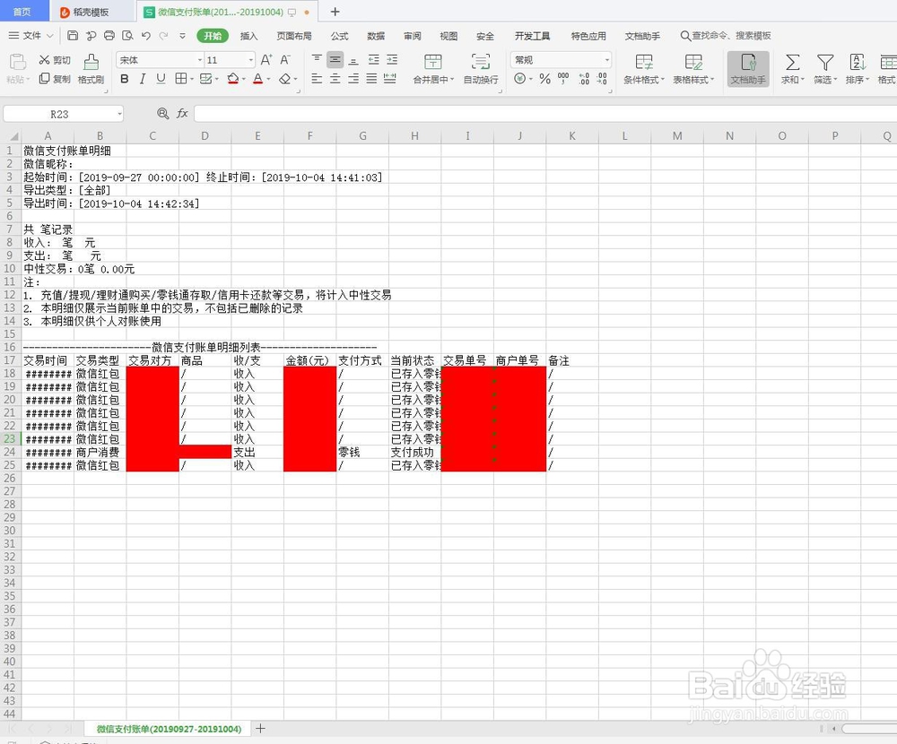Undo the last action
Image resolution: width=897 pixels, height=744 pixels.
click(x=146, y=36)
